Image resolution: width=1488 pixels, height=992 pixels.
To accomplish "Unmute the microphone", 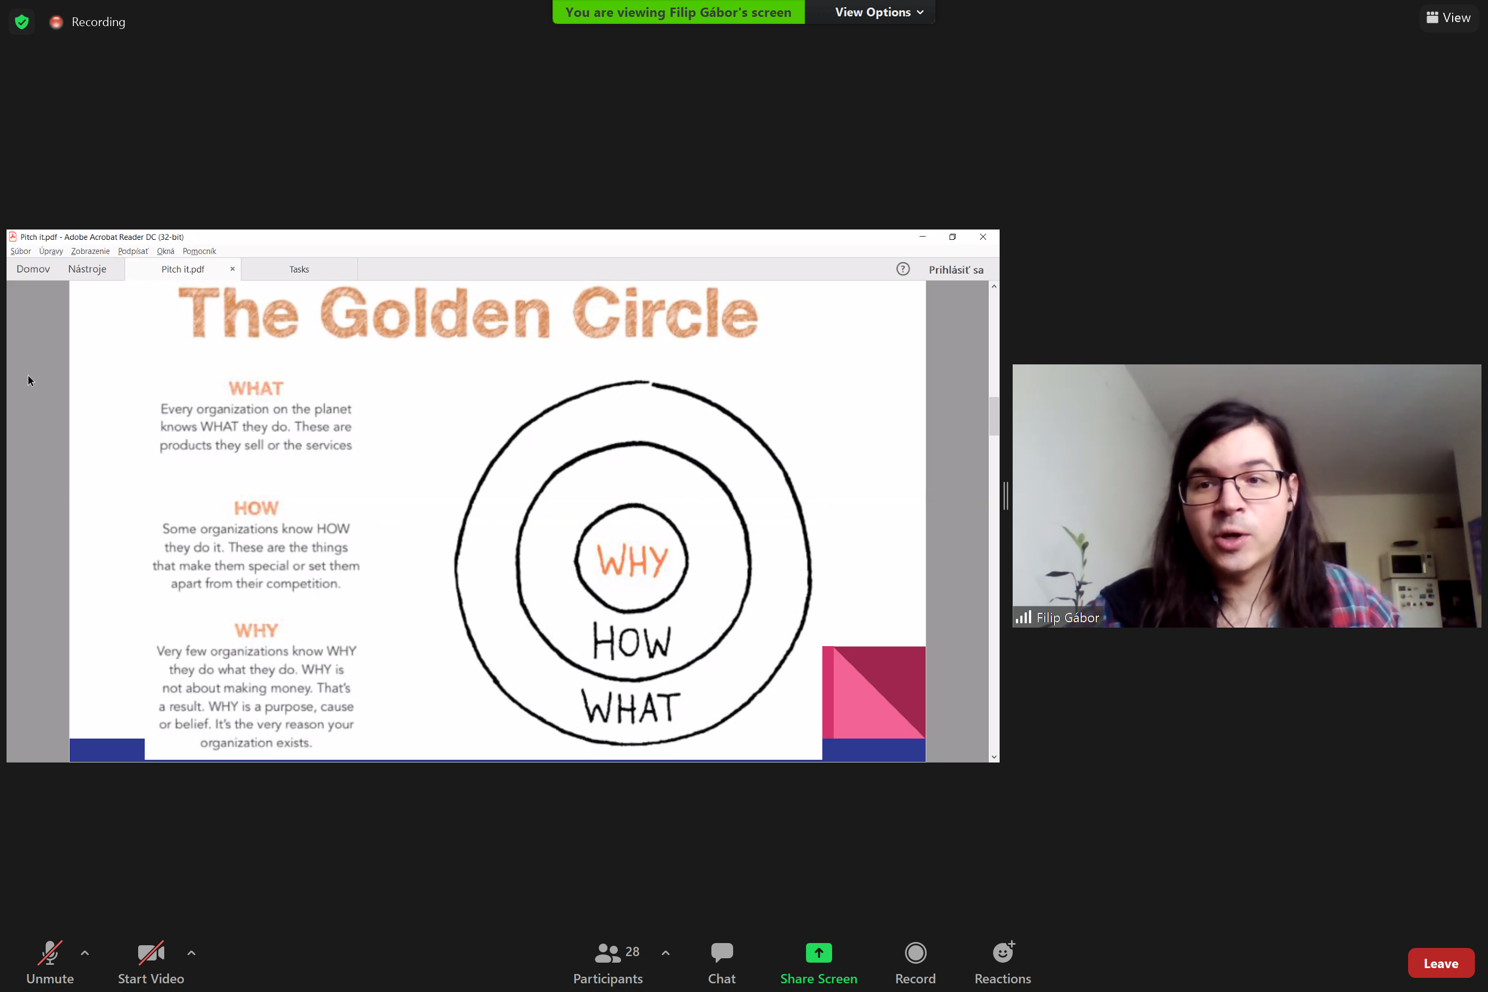I will [49, 953].
